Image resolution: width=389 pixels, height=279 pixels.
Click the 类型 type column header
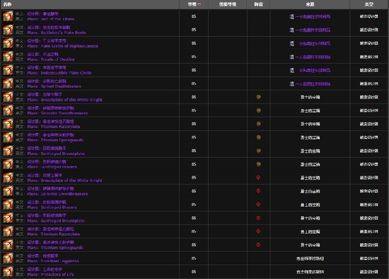point(369,4)
